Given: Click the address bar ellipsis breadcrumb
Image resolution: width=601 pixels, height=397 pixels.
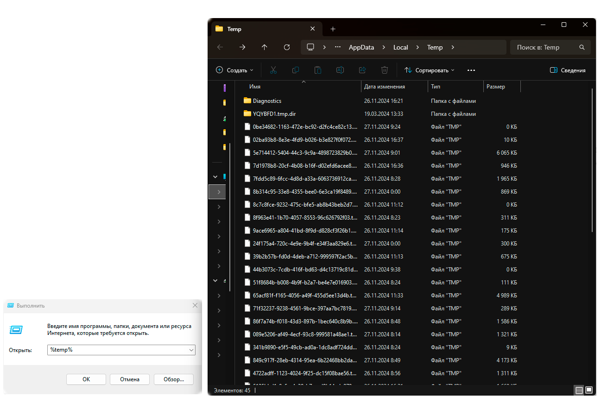Looking at the screenshot, I should click(338, 47).
